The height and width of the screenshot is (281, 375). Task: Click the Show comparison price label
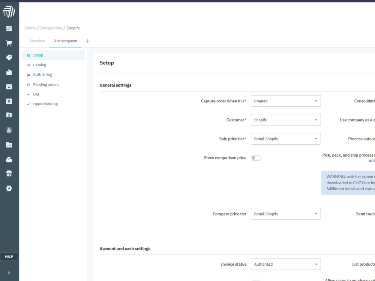(225, 158)
